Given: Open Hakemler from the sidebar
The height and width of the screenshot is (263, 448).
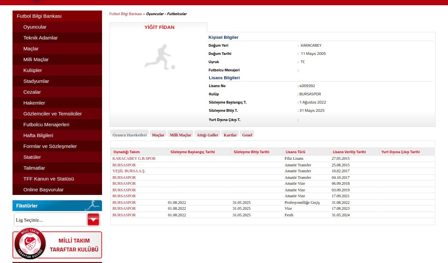Looking at the screenshot, I should [x=34, y=103].
